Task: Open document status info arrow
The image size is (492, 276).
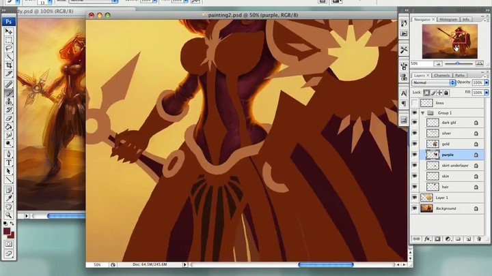Action: [x=184, y=264]
